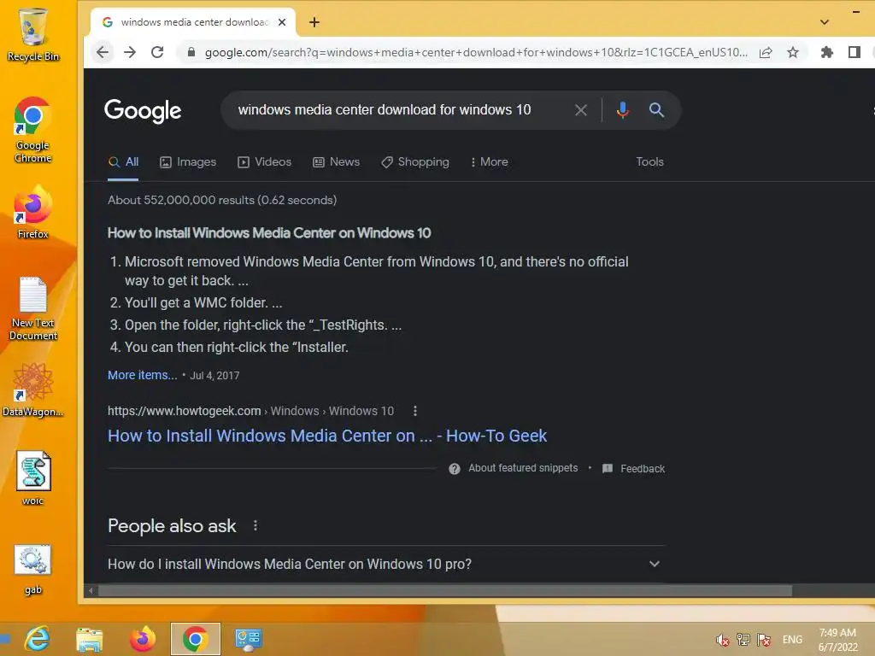The width and height of the screenshot is (875, 656).
Task: Go to Google homepage via the logo
Action: click(143, 110)
